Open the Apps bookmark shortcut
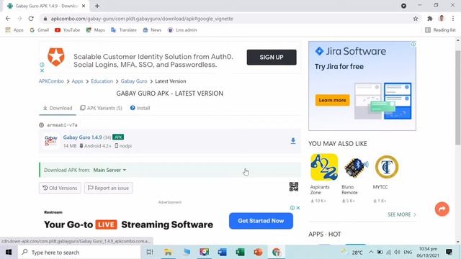The height and width of the screenshot is (259, 461). [x=14, y=30]
